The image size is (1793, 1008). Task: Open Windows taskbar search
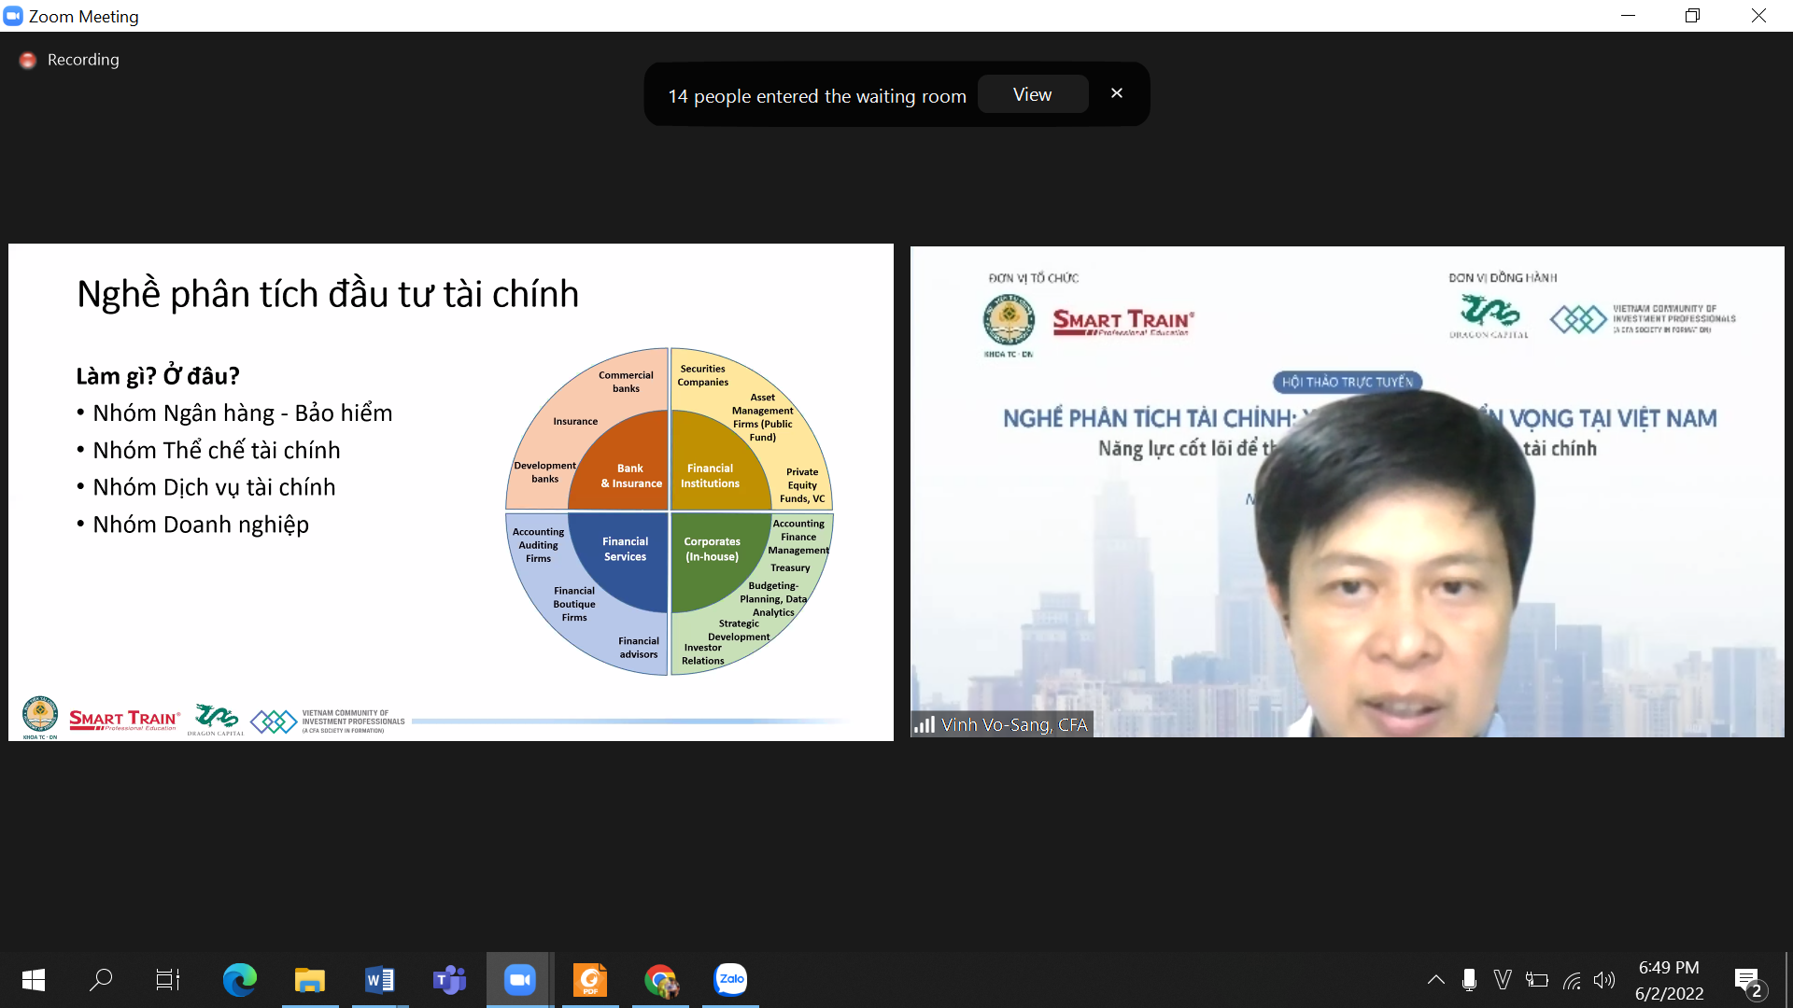point(101,979)
